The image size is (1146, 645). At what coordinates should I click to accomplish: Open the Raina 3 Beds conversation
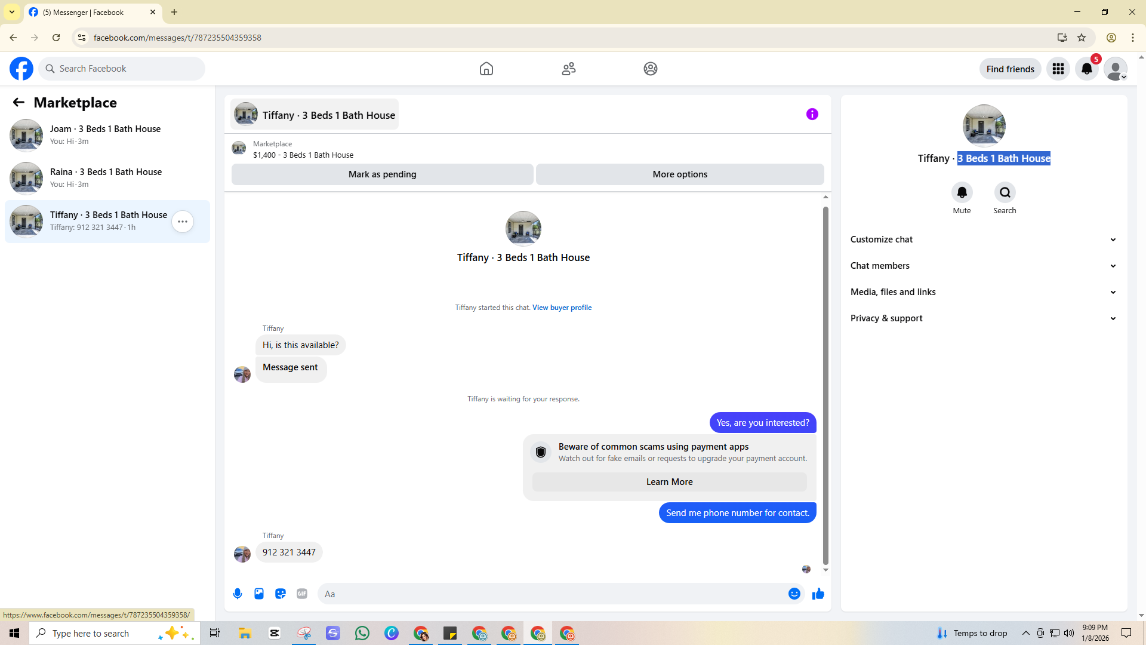(x=107, y=178)
